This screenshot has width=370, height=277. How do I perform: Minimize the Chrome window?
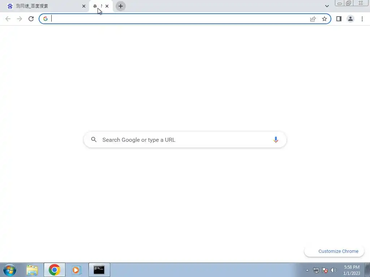coord(340,3)
